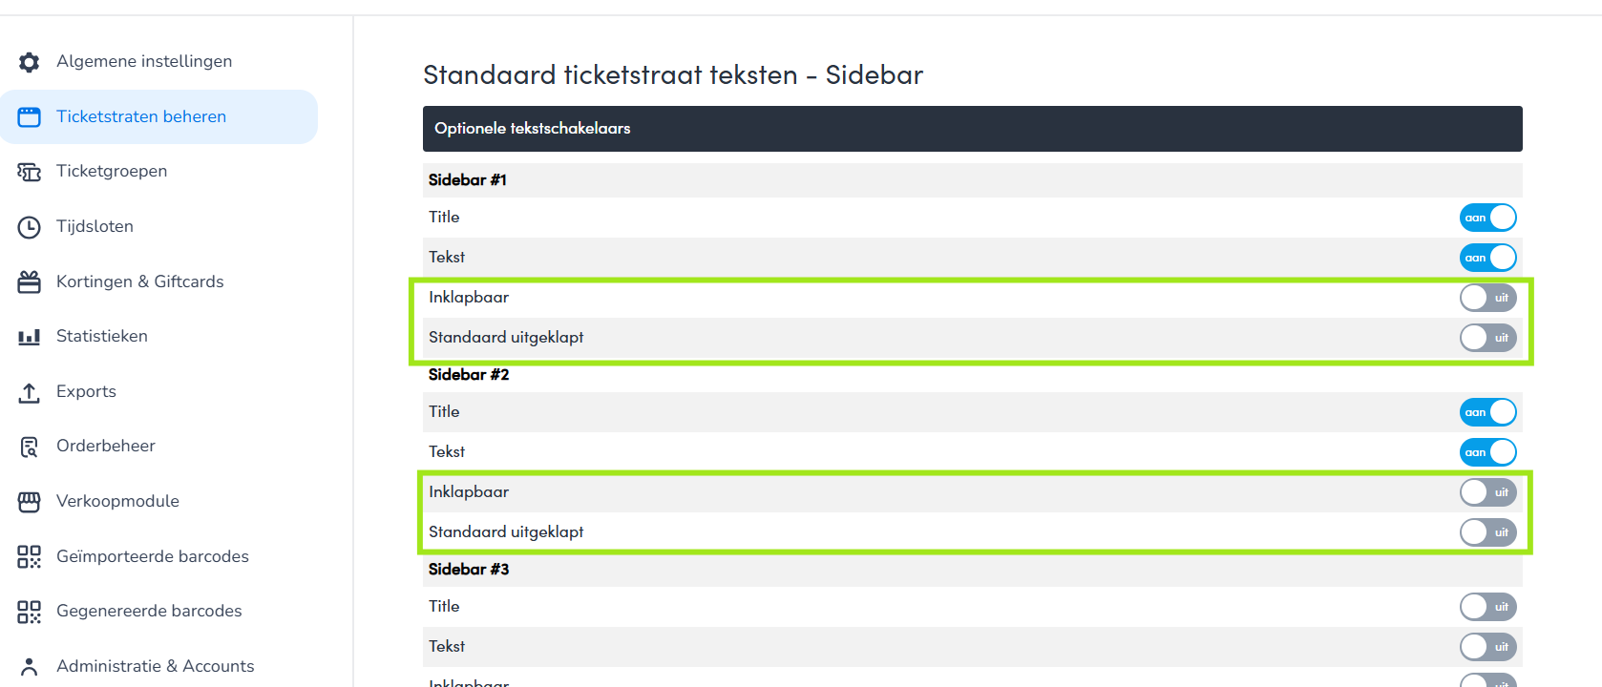Viewport: 1602px width, 687px height.
Task: Click the Ticketgroepen ticket icon
Action: tap(30, 172)
